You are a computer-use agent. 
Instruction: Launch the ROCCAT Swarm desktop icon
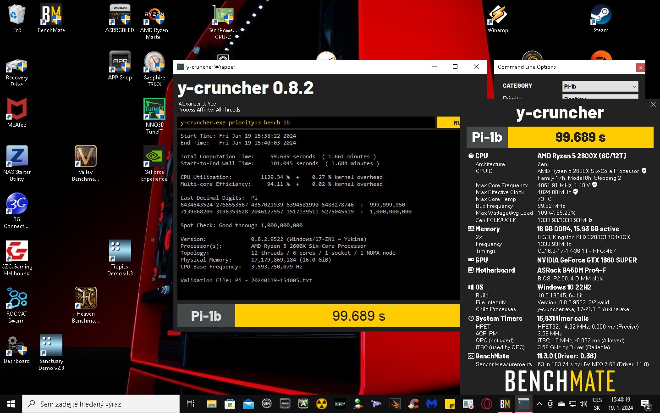click(16, 305)
